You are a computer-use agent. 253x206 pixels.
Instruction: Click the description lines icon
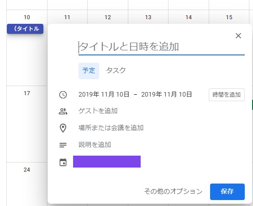point(63,145)
